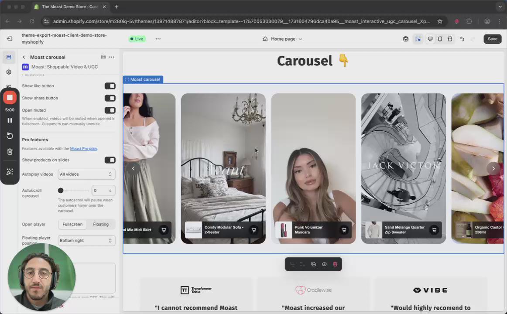The width and height of the screenshot is (507, 314).
Task: Open Moast carousel more actions menu
Action: [112, 57]
